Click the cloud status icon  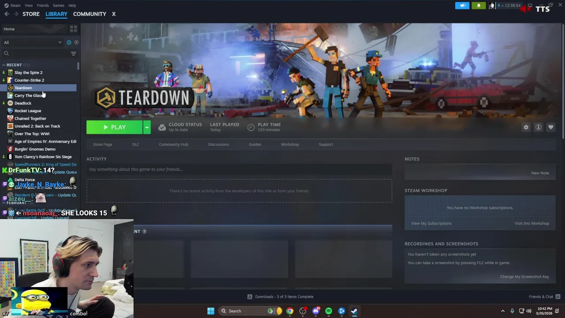click(162, 127)
